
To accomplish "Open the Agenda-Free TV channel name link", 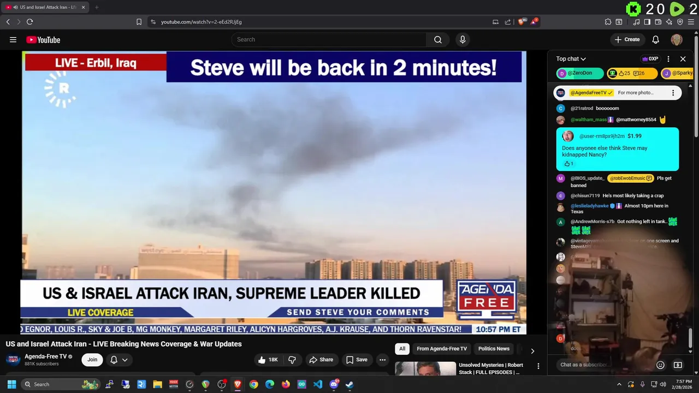I will pos(45,356).
